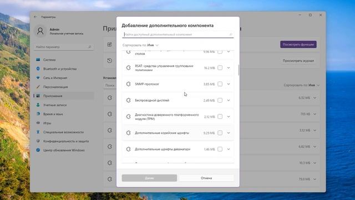Click the Далее button
The image size is (355, 200).
click(149, 178)
